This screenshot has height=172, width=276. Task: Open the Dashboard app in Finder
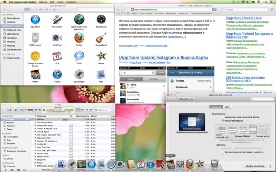click(x=101, y=19)
